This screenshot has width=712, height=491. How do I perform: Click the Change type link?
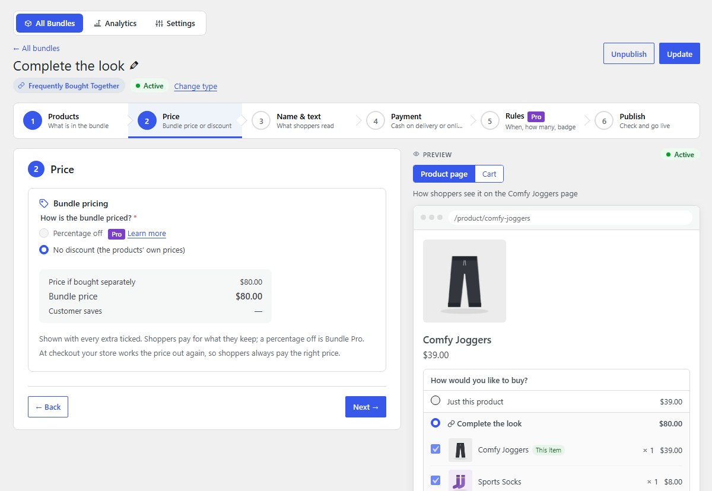pyautogui.click(x=196, y=86)
